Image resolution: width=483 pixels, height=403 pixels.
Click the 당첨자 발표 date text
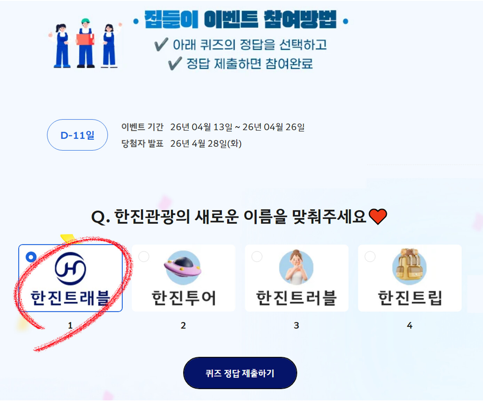206,143
